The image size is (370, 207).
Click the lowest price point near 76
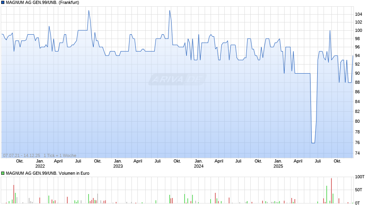pos(313,143)
